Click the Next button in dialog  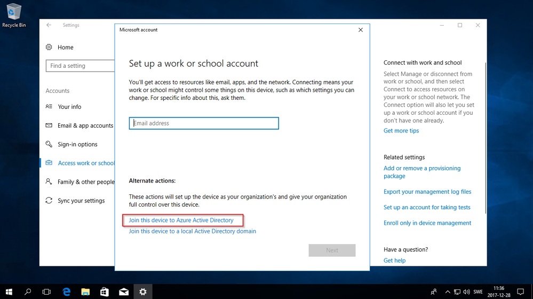(x=332, y=250)
